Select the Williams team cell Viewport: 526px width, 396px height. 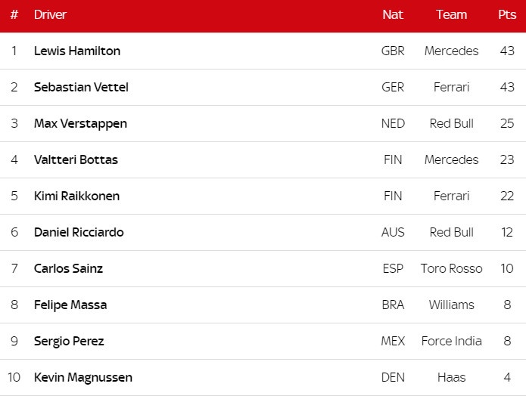coord(451,305)
